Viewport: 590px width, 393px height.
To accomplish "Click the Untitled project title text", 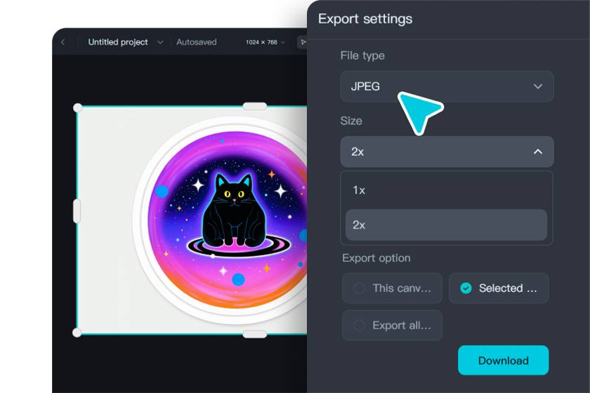I will point(118,42).
